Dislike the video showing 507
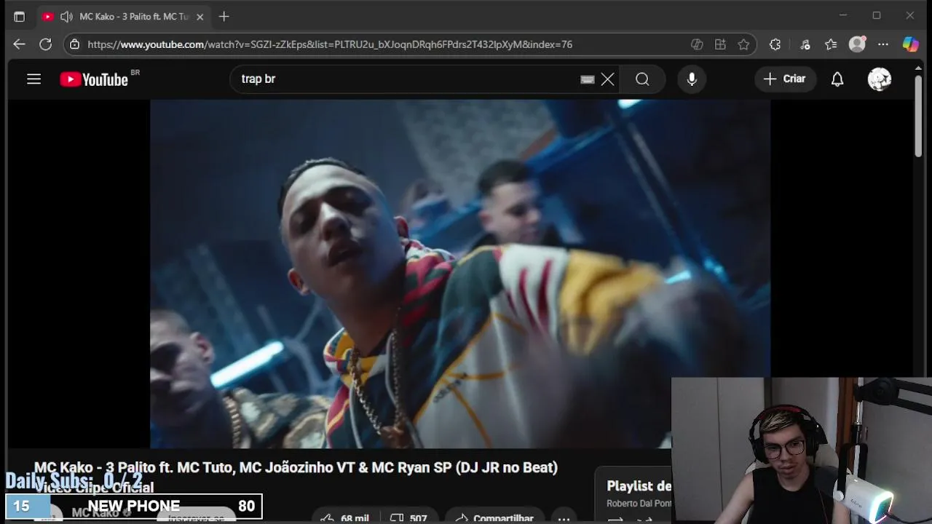Image resolution: width=932 pixels, height=524 pixels. 408,517
